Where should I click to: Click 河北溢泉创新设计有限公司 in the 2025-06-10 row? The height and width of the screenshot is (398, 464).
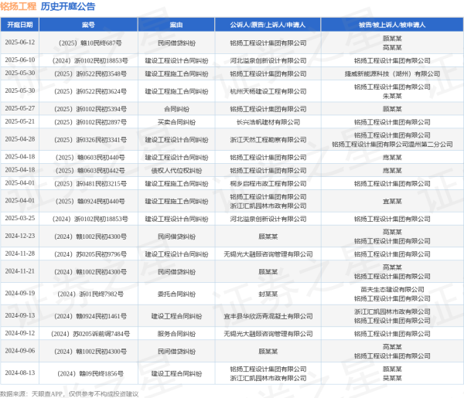coord(268,61)
